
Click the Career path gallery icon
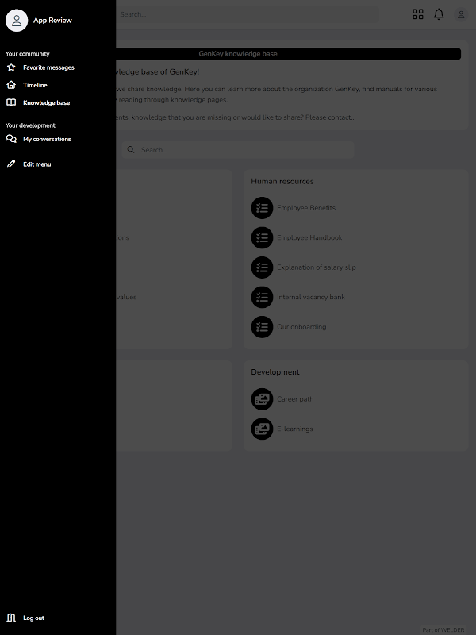pyautogui.click(x=263, y=399)
